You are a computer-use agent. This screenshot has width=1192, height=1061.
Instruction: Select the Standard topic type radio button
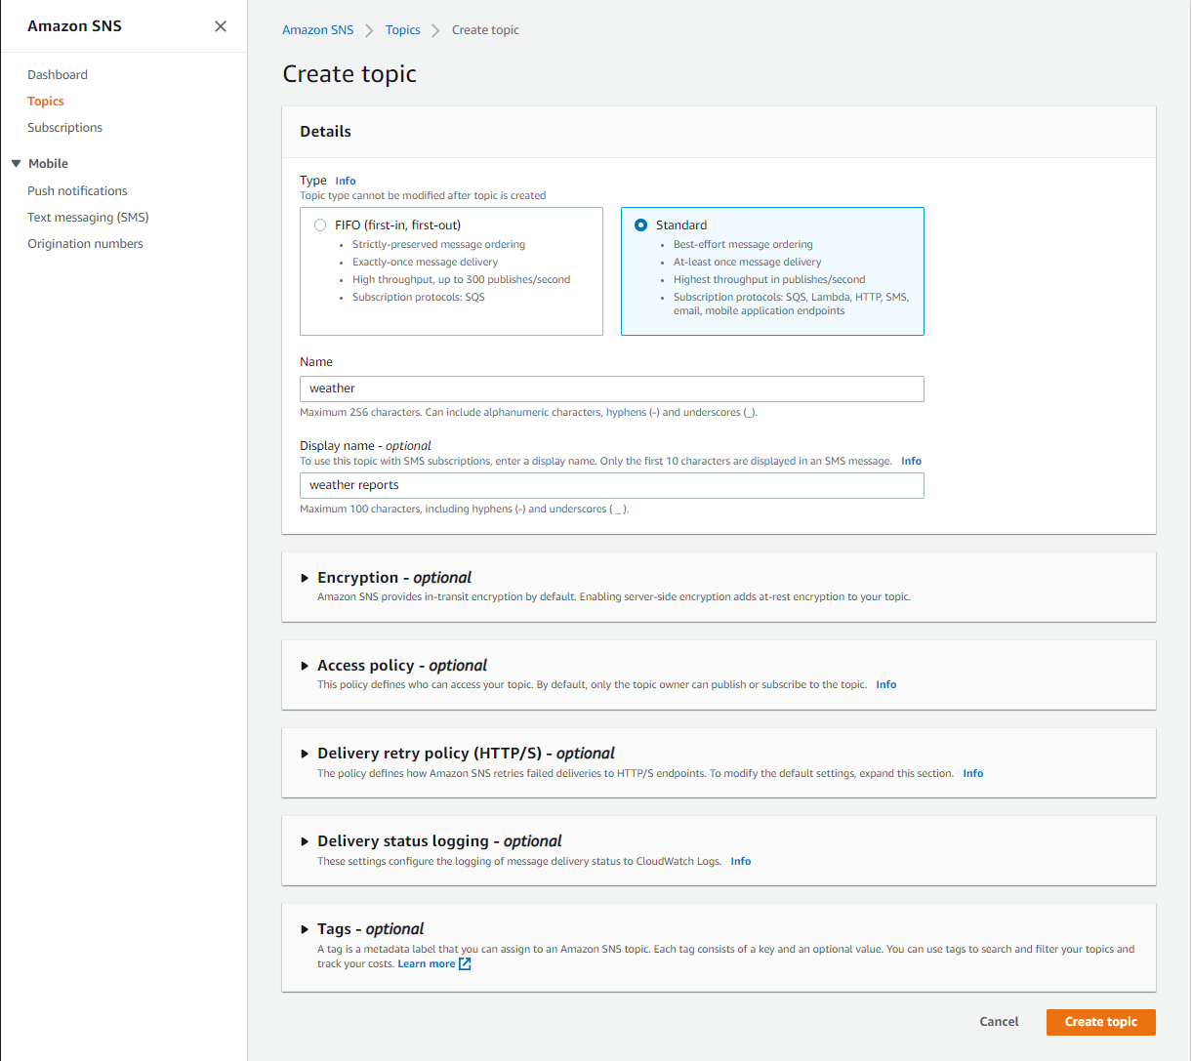[640, 224]
